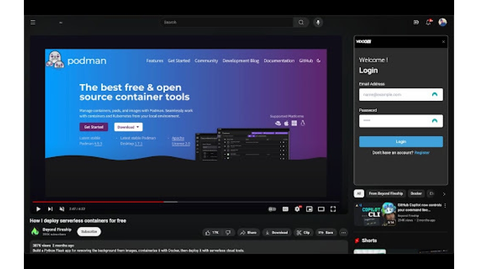Show more filter chips with arrow
The image size is (478, 269).
[444, 194]
